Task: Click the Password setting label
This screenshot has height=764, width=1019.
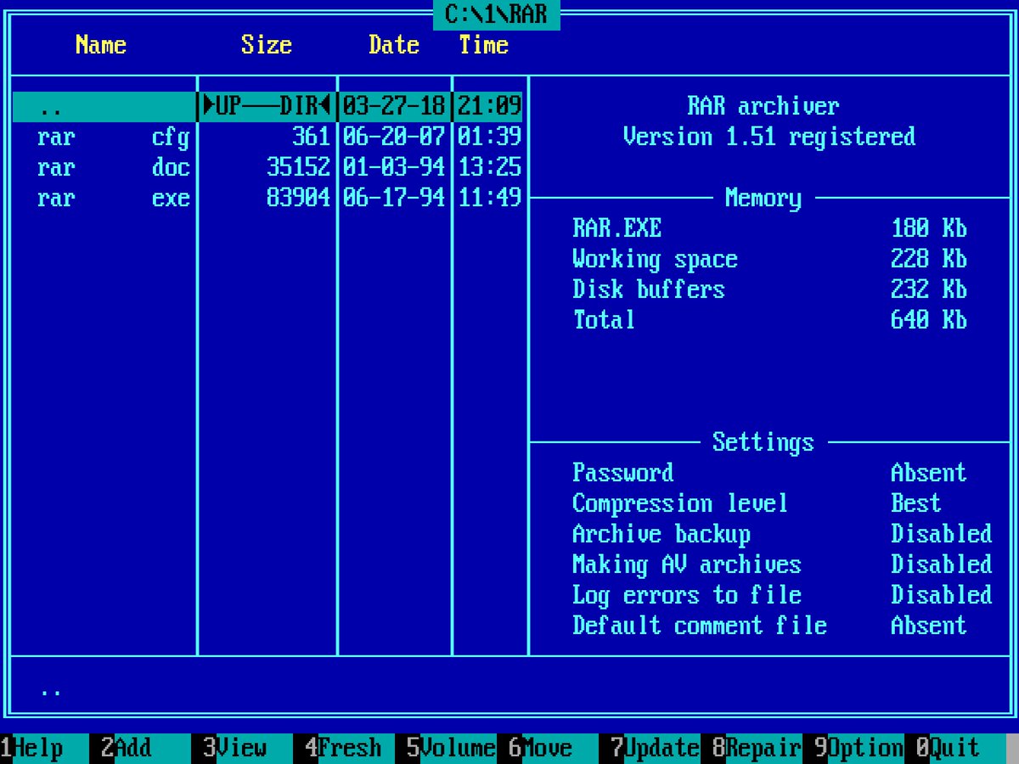Action: pos(623,473)
